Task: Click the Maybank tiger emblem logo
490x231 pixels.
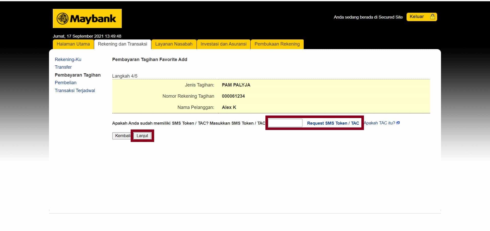Action: tap(63, 19)
